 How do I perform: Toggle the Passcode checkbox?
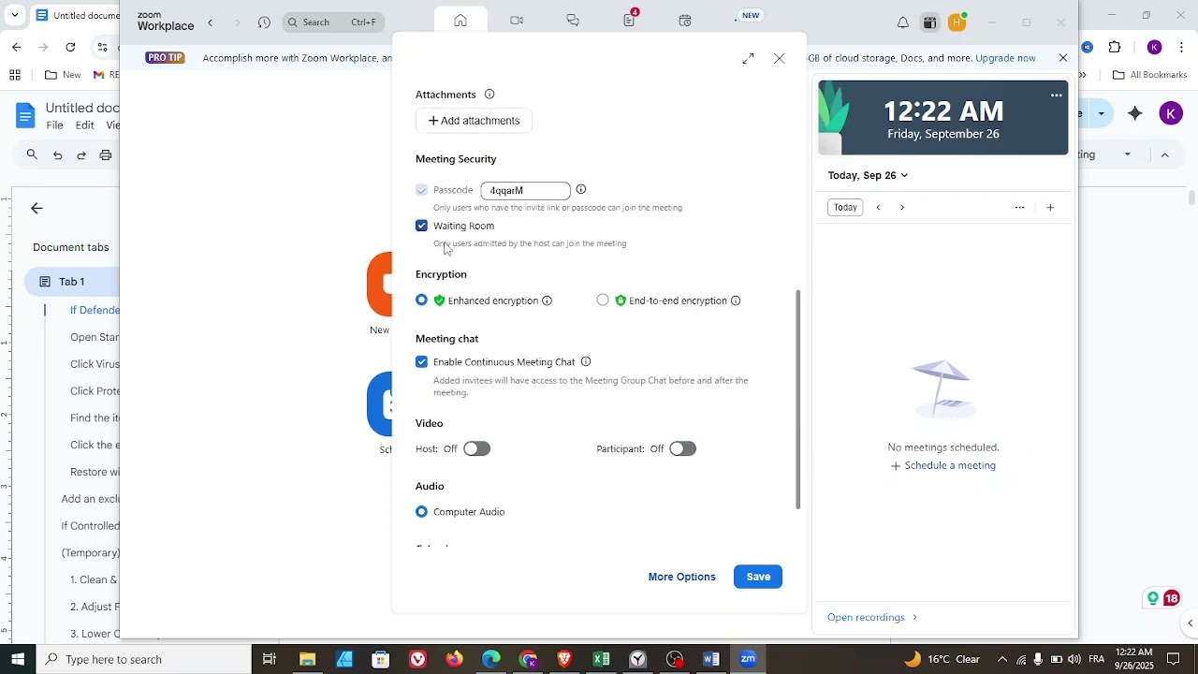pos(422,190)
